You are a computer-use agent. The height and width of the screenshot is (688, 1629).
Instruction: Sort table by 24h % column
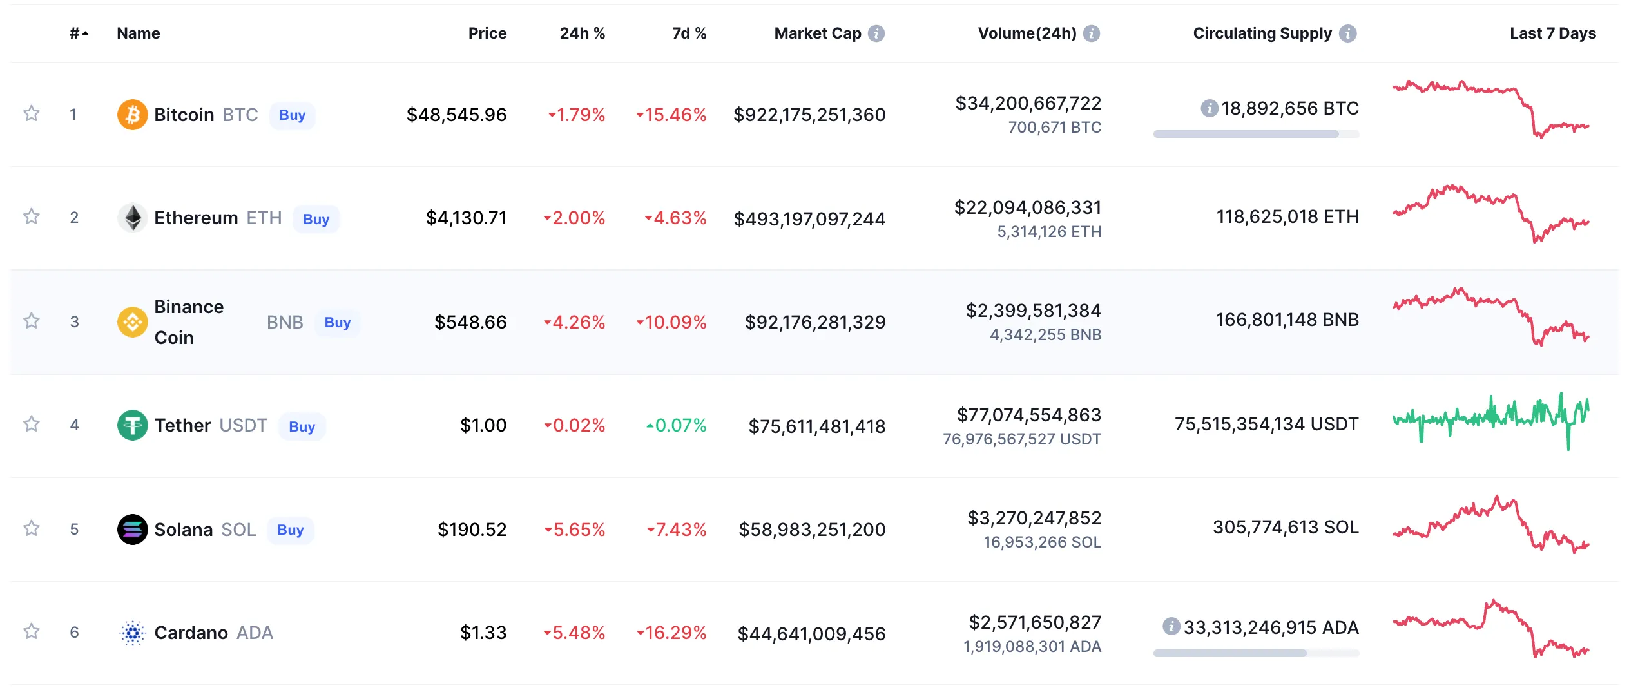[x=583, y=33]
